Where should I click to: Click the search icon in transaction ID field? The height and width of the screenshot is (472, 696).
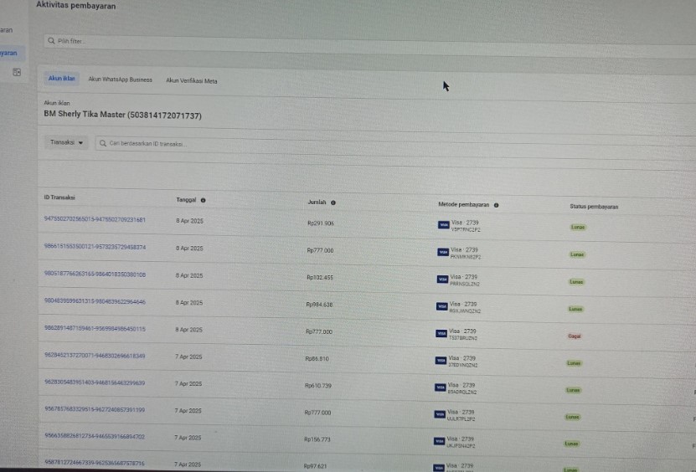[x=103, y=143]
